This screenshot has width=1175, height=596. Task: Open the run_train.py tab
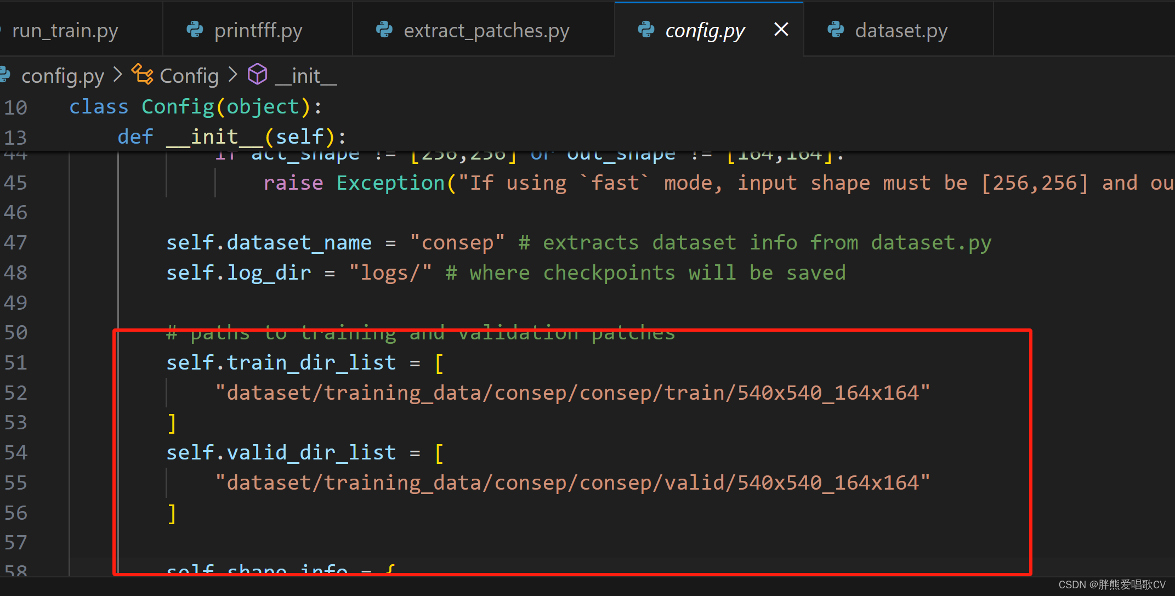tap(65, 31)
